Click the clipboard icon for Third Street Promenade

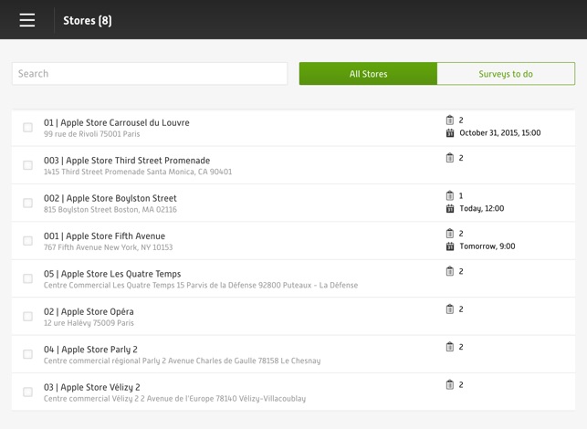450,158
